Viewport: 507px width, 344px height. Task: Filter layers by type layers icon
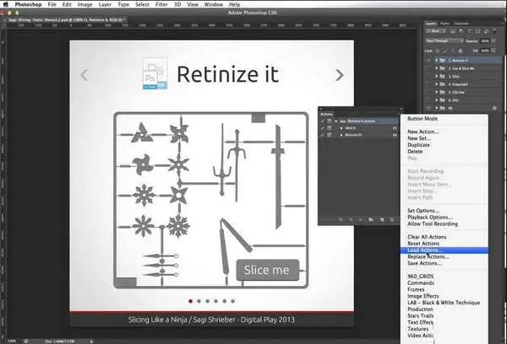click(x=470, y=31)
